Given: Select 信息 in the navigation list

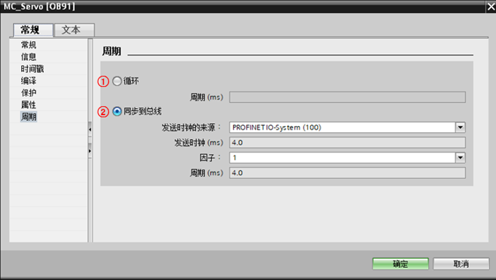Looking at the screenshot, I should [29, 57].
